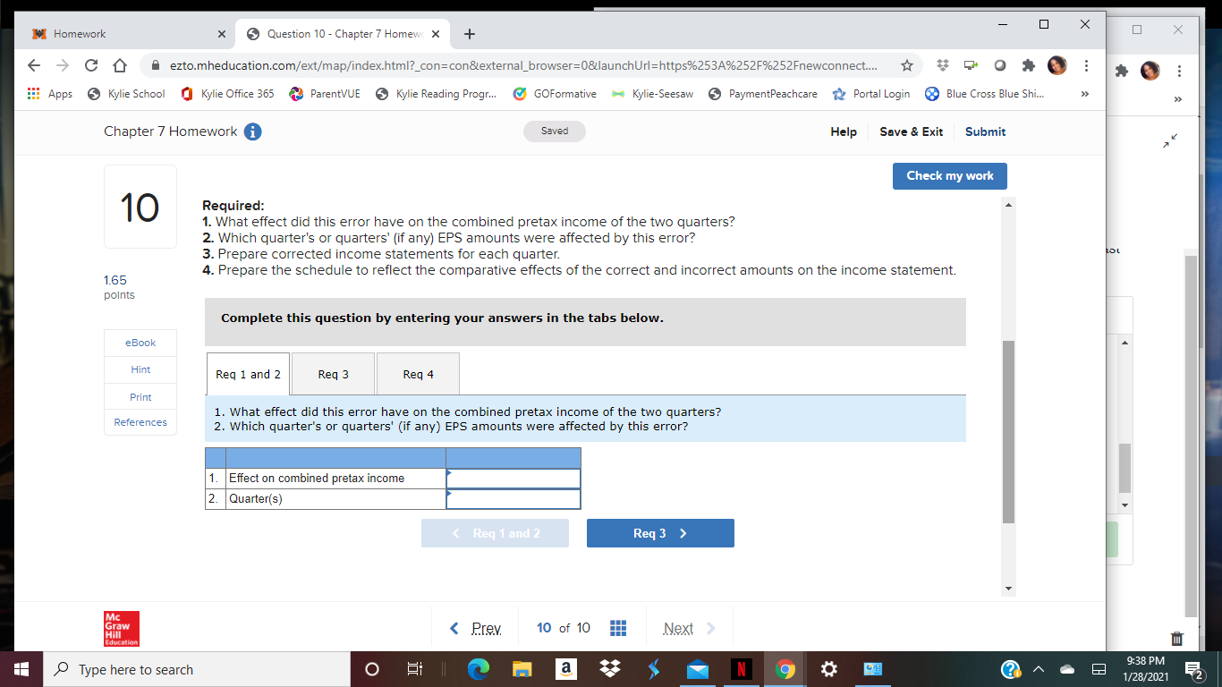Click the Print button

pos(140,397)
